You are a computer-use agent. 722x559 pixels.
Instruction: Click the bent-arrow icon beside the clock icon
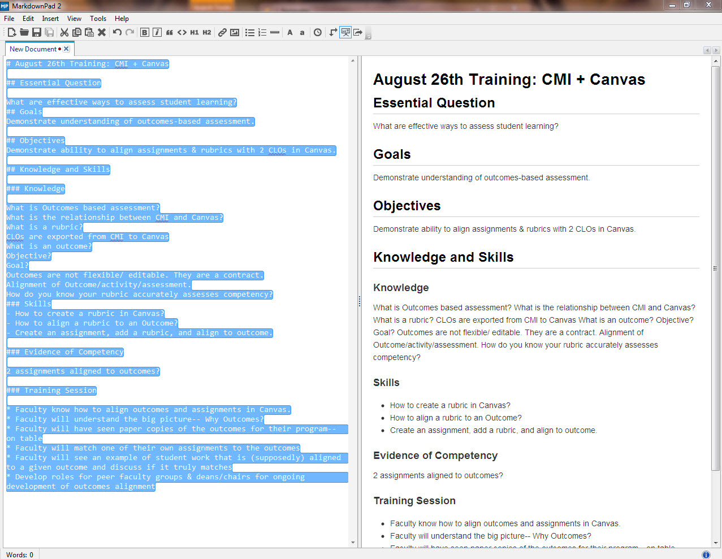(333, 32)
